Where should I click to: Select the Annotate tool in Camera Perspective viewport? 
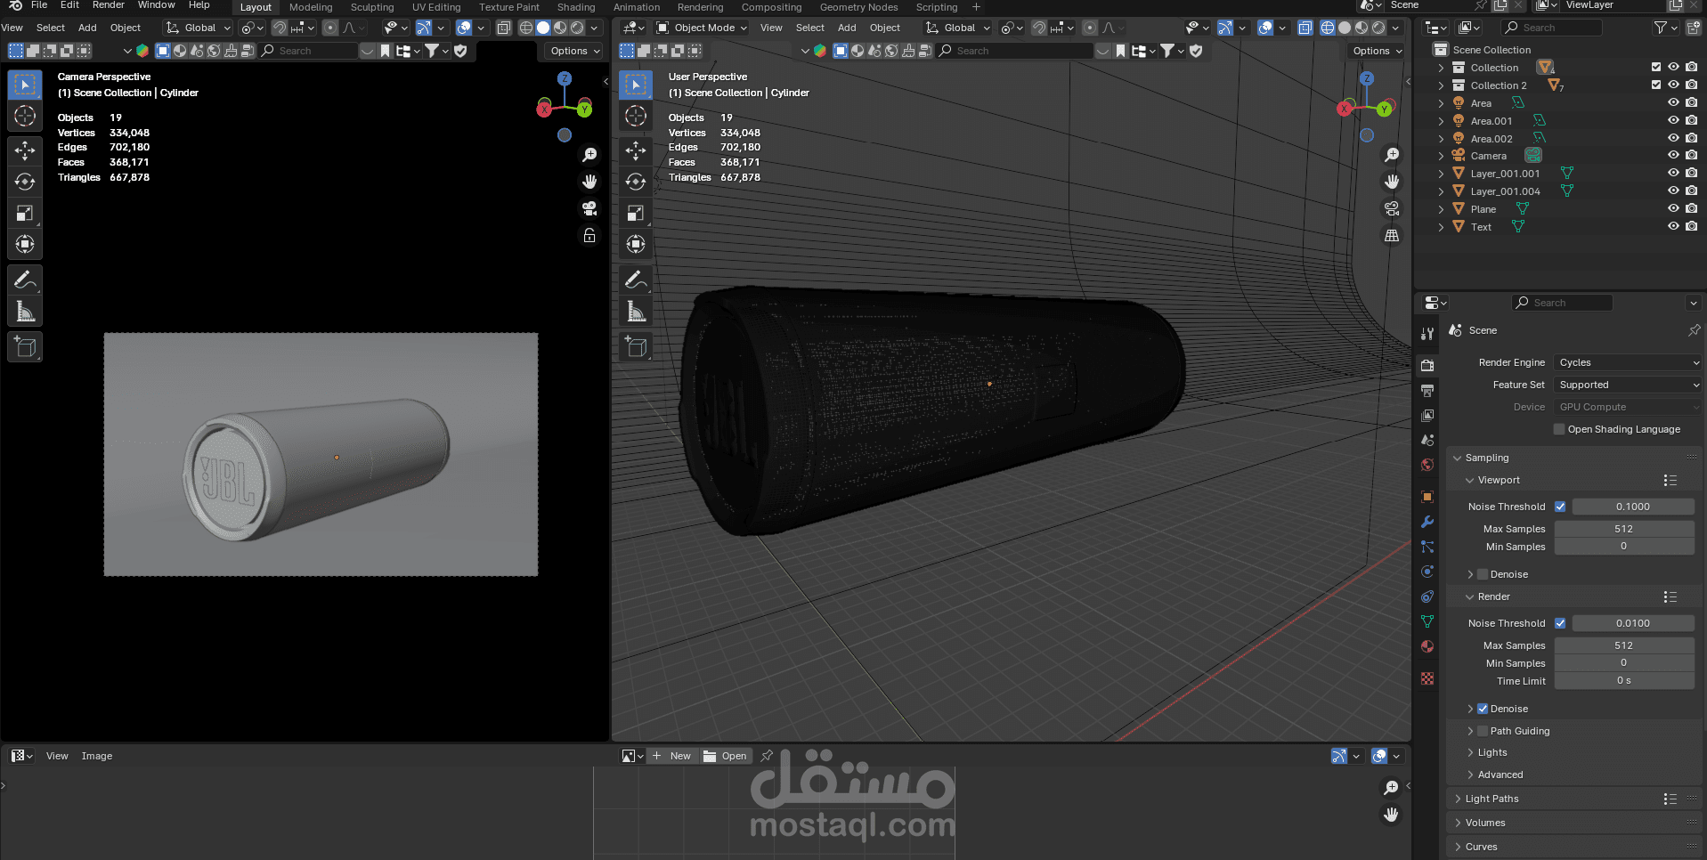point(25,280)
